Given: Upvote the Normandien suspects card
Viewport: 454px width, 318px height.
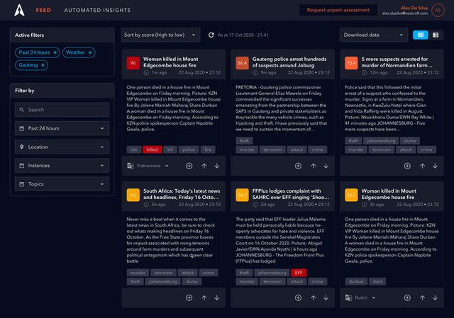Looking at the screenshot, I should (x=423, y=166).
